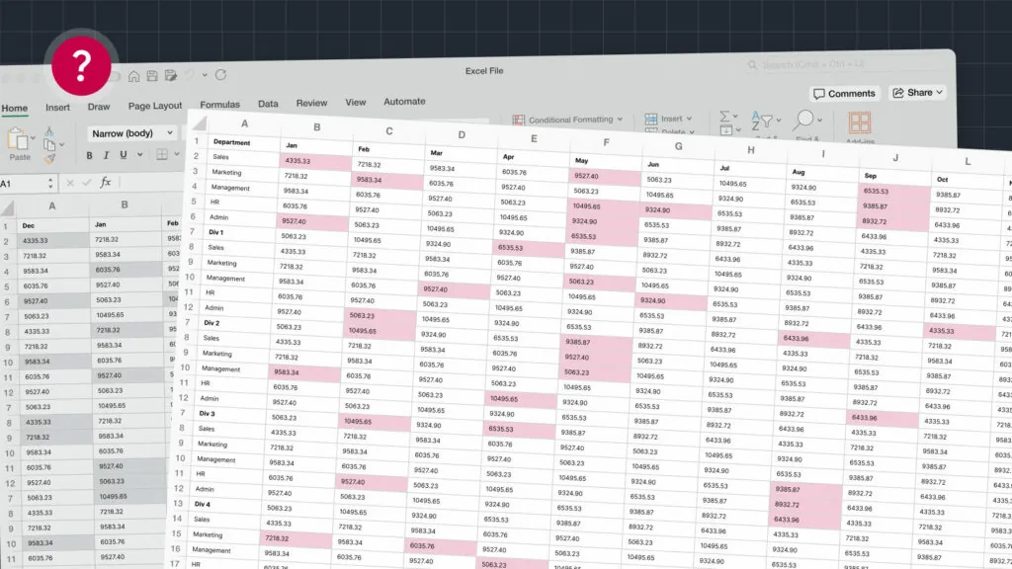This screenshot has height=569, width=1012.
Task: Open the Copy options dropdown arrow
Action: pyautogui.click(x=62, y=144)
